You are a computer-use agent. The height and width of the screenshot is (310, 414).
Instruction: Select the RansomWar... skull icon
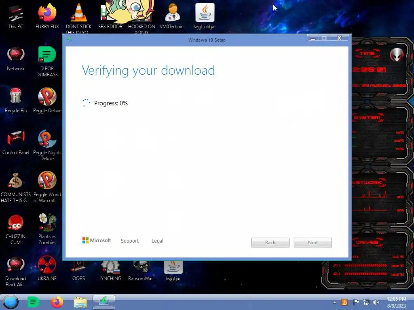pyautogui.click(x=142, y=271)
